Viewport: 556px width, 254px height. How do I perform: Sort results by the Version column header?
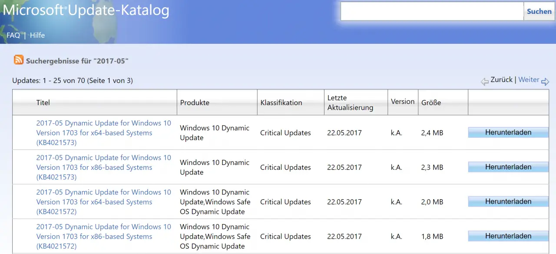(403, 102)
